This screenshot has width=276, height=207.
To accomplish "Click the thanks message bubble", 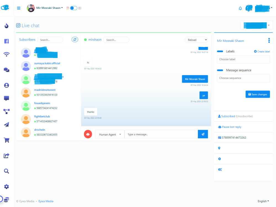I will pos(91,112).
